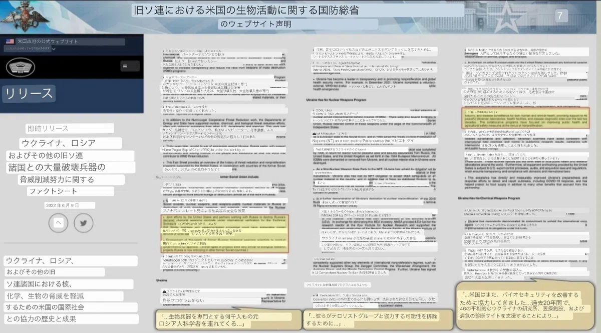Click the date "2022 年 6 月 9 日"
Image resolution: width=601 pixels, height=333 pixels.
(62, 205)
